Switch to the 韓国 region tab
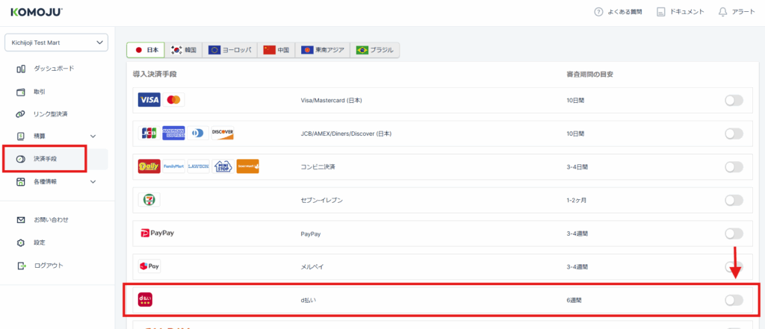 [184, 50]
